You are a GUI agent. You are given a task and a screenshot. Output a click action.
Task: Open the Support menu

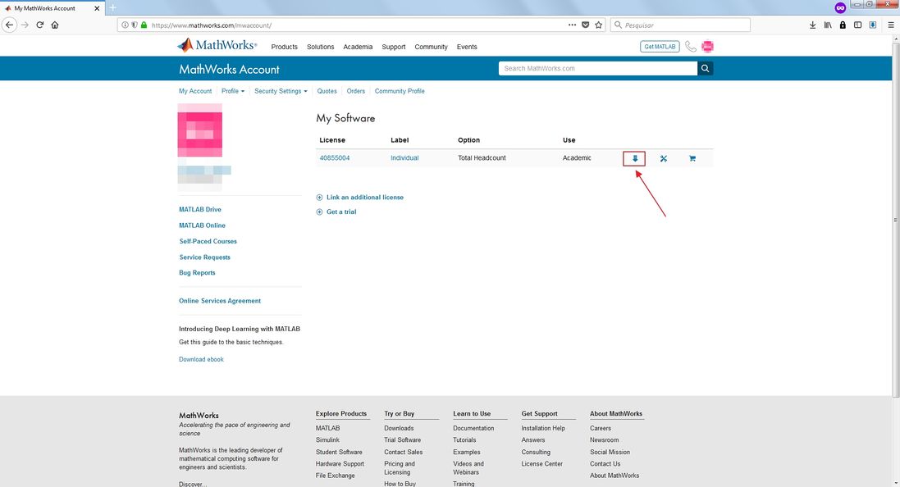394,47
